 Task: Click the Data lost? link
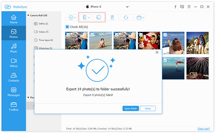point(204,129)
